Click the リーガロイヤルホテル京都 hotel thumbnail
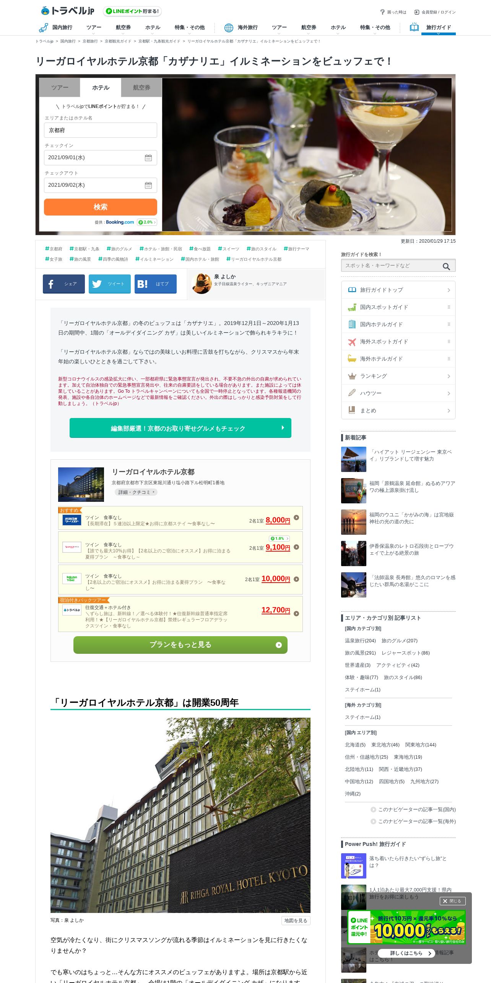This screenshot has width=491, height=983. (81, 485)
